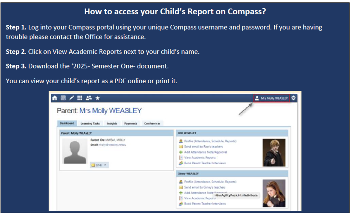Screen dimensions: 351x213
Task: Switch to the Dashboard tab
Action: click(x=67, y=123)
